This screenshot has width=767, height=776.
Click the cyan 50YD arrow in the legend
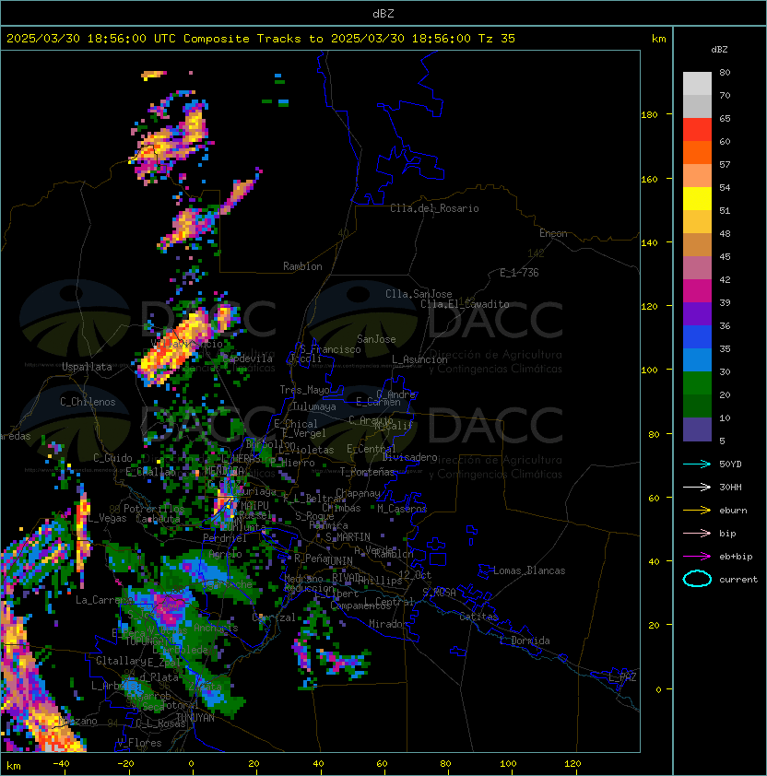pos(697,464)
